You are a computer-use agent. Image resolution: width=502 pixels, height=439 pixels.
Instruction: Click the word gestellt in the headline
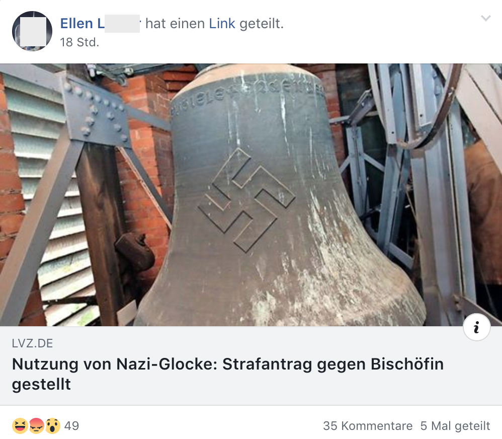(x=41, y=384)
